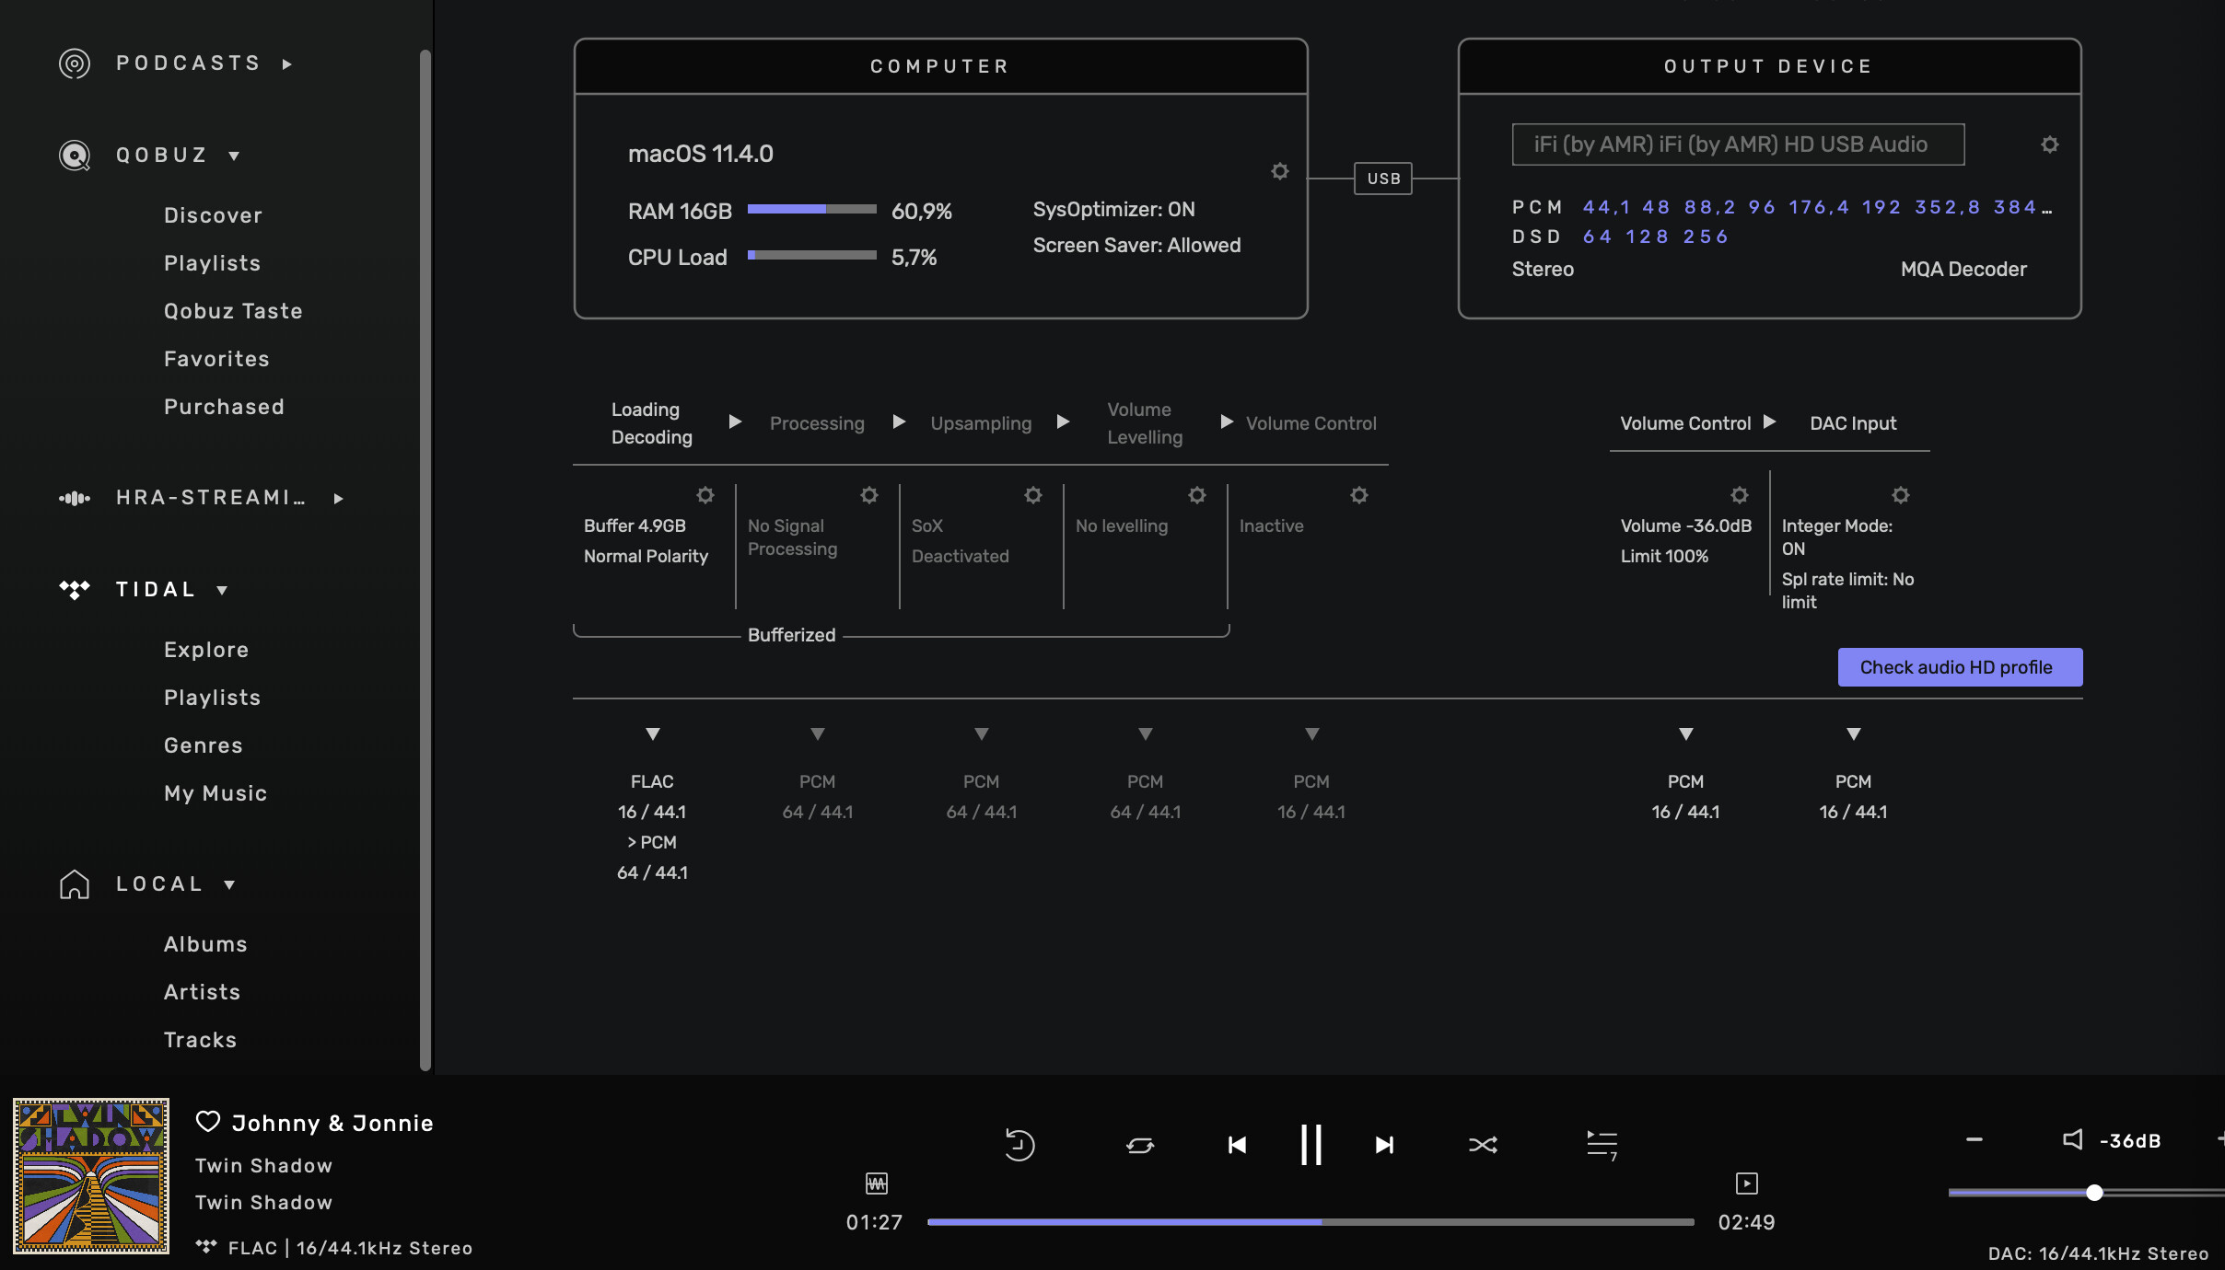The height and width of the screenshot is (1270, 2225).
Task: Expand triangle above DAC Input PCM 16 / 44.1
Action: [x=1854, y=734]
